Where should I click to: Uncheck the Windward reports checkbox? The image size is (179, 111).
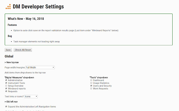pos(6,89)
